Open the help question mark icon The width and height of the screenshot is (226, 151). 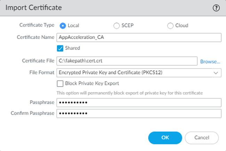pos(216,8)
